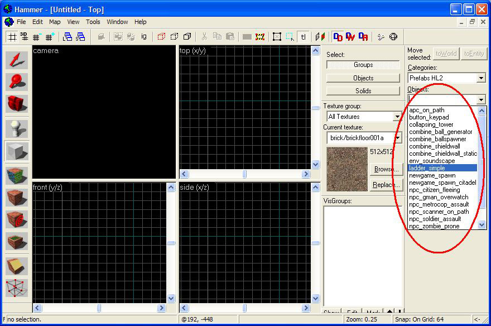Click the Objects select button

363,78
